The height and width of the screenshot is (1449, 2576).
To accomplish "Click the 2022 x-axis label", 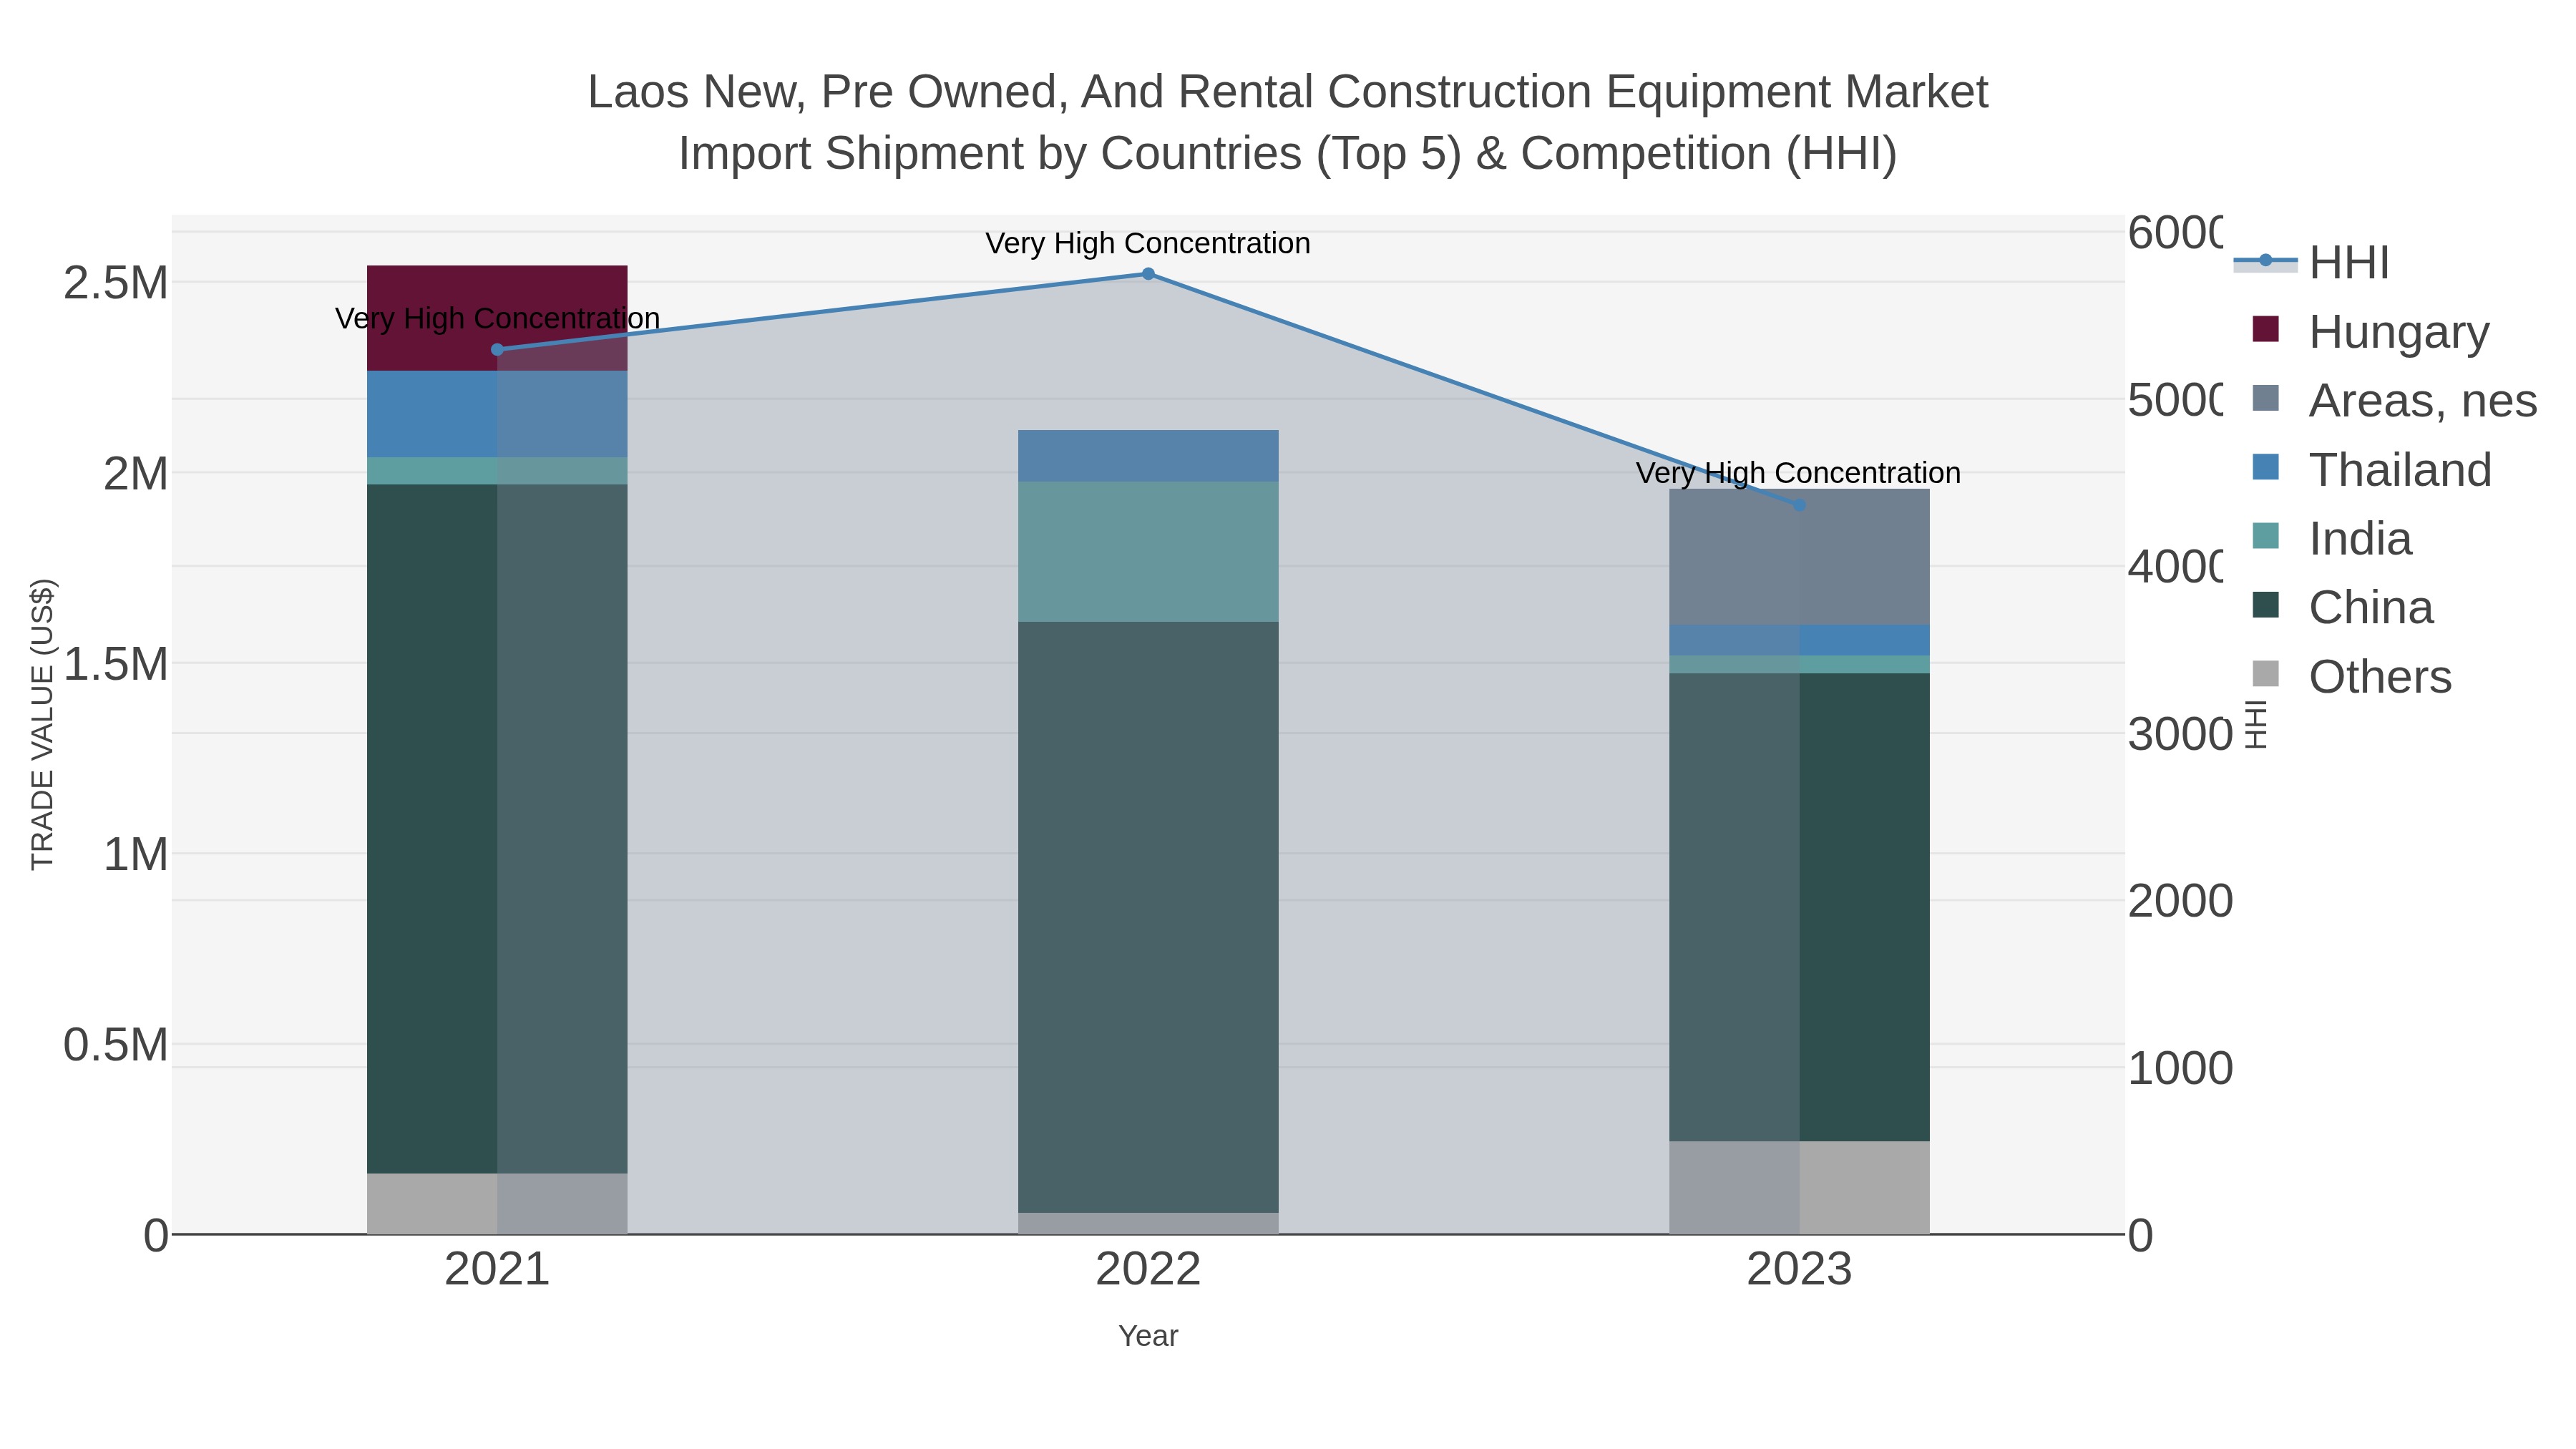I will pos(1148,1270).
